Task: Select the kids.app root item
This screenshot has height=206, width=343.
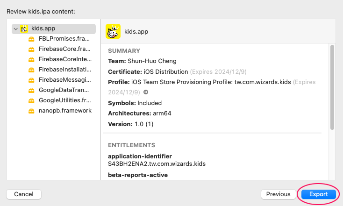Action: (54, 28)
